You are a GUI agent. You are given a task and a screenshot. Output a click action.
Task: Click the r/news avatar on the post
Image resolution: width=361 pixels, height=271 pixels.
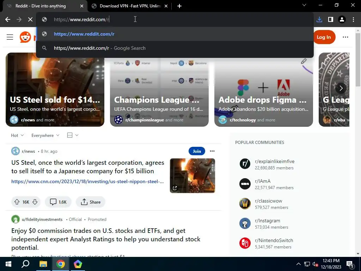(16, 151)
